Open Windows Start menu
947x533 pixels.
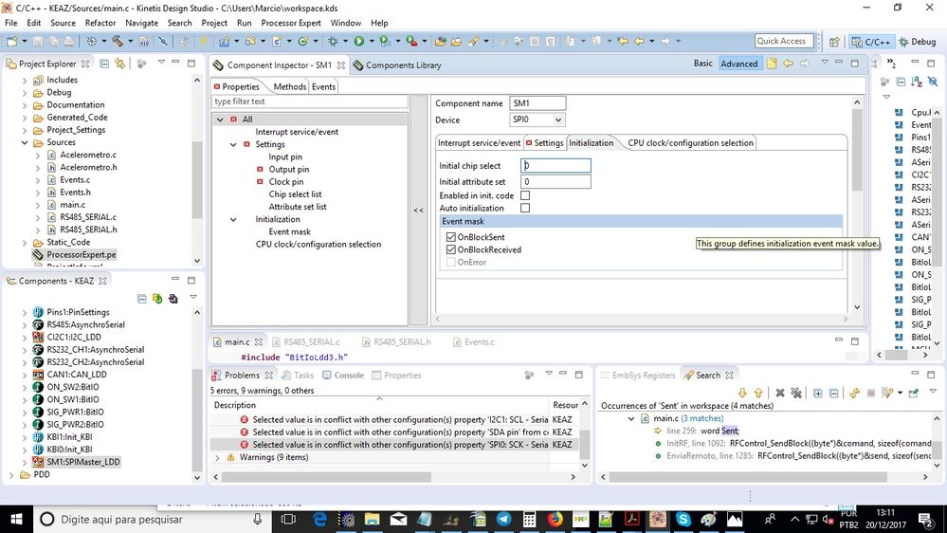coord(16,519)
